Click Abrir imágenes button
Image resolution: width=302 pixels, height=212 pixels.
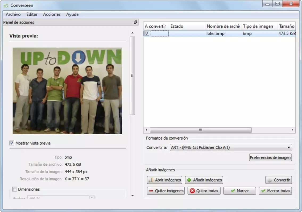click(x=164, y=180)
